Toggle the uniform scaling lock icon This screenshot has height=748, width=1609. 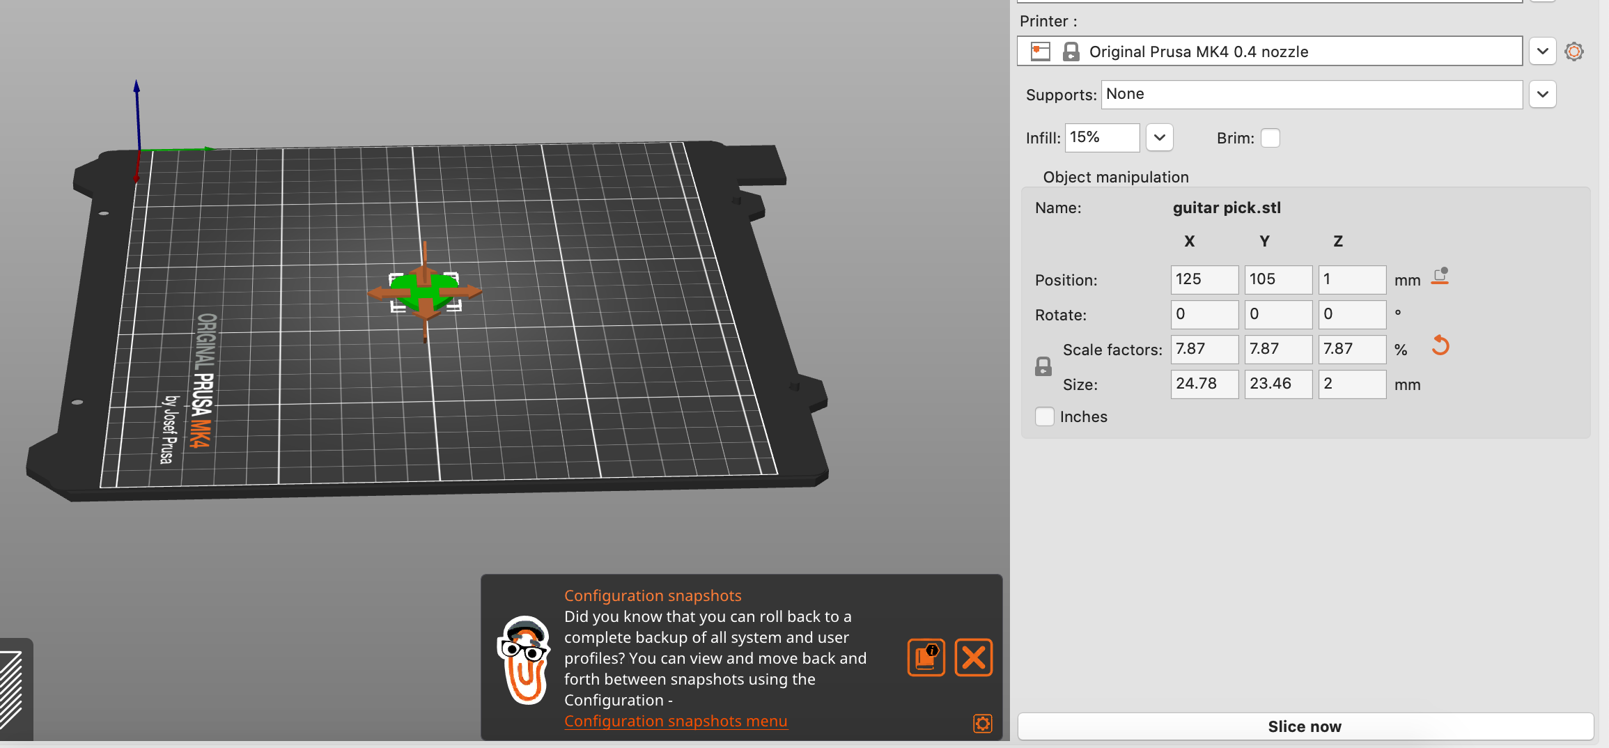1043,366
